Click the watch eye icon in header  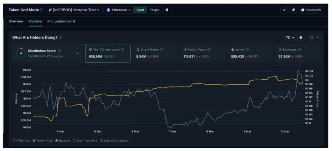[x=284, y=10]
